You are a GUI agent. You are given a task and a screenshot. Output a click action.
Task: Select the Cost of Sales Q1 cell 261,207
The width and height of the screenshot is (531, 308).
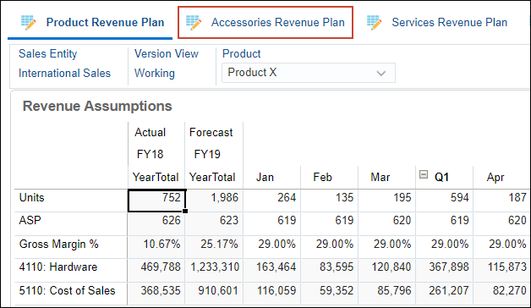pyautogui.click(x=445, y=294)
